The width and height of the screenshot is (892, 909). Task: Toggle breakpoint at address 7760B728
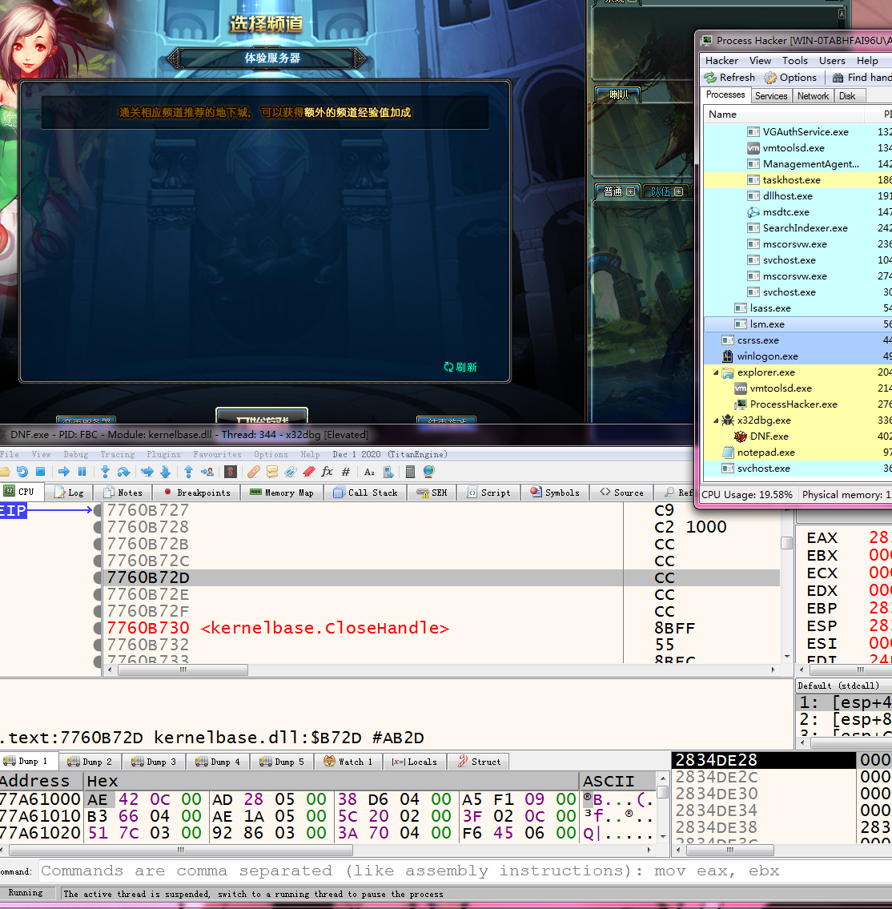pos(97,527)
